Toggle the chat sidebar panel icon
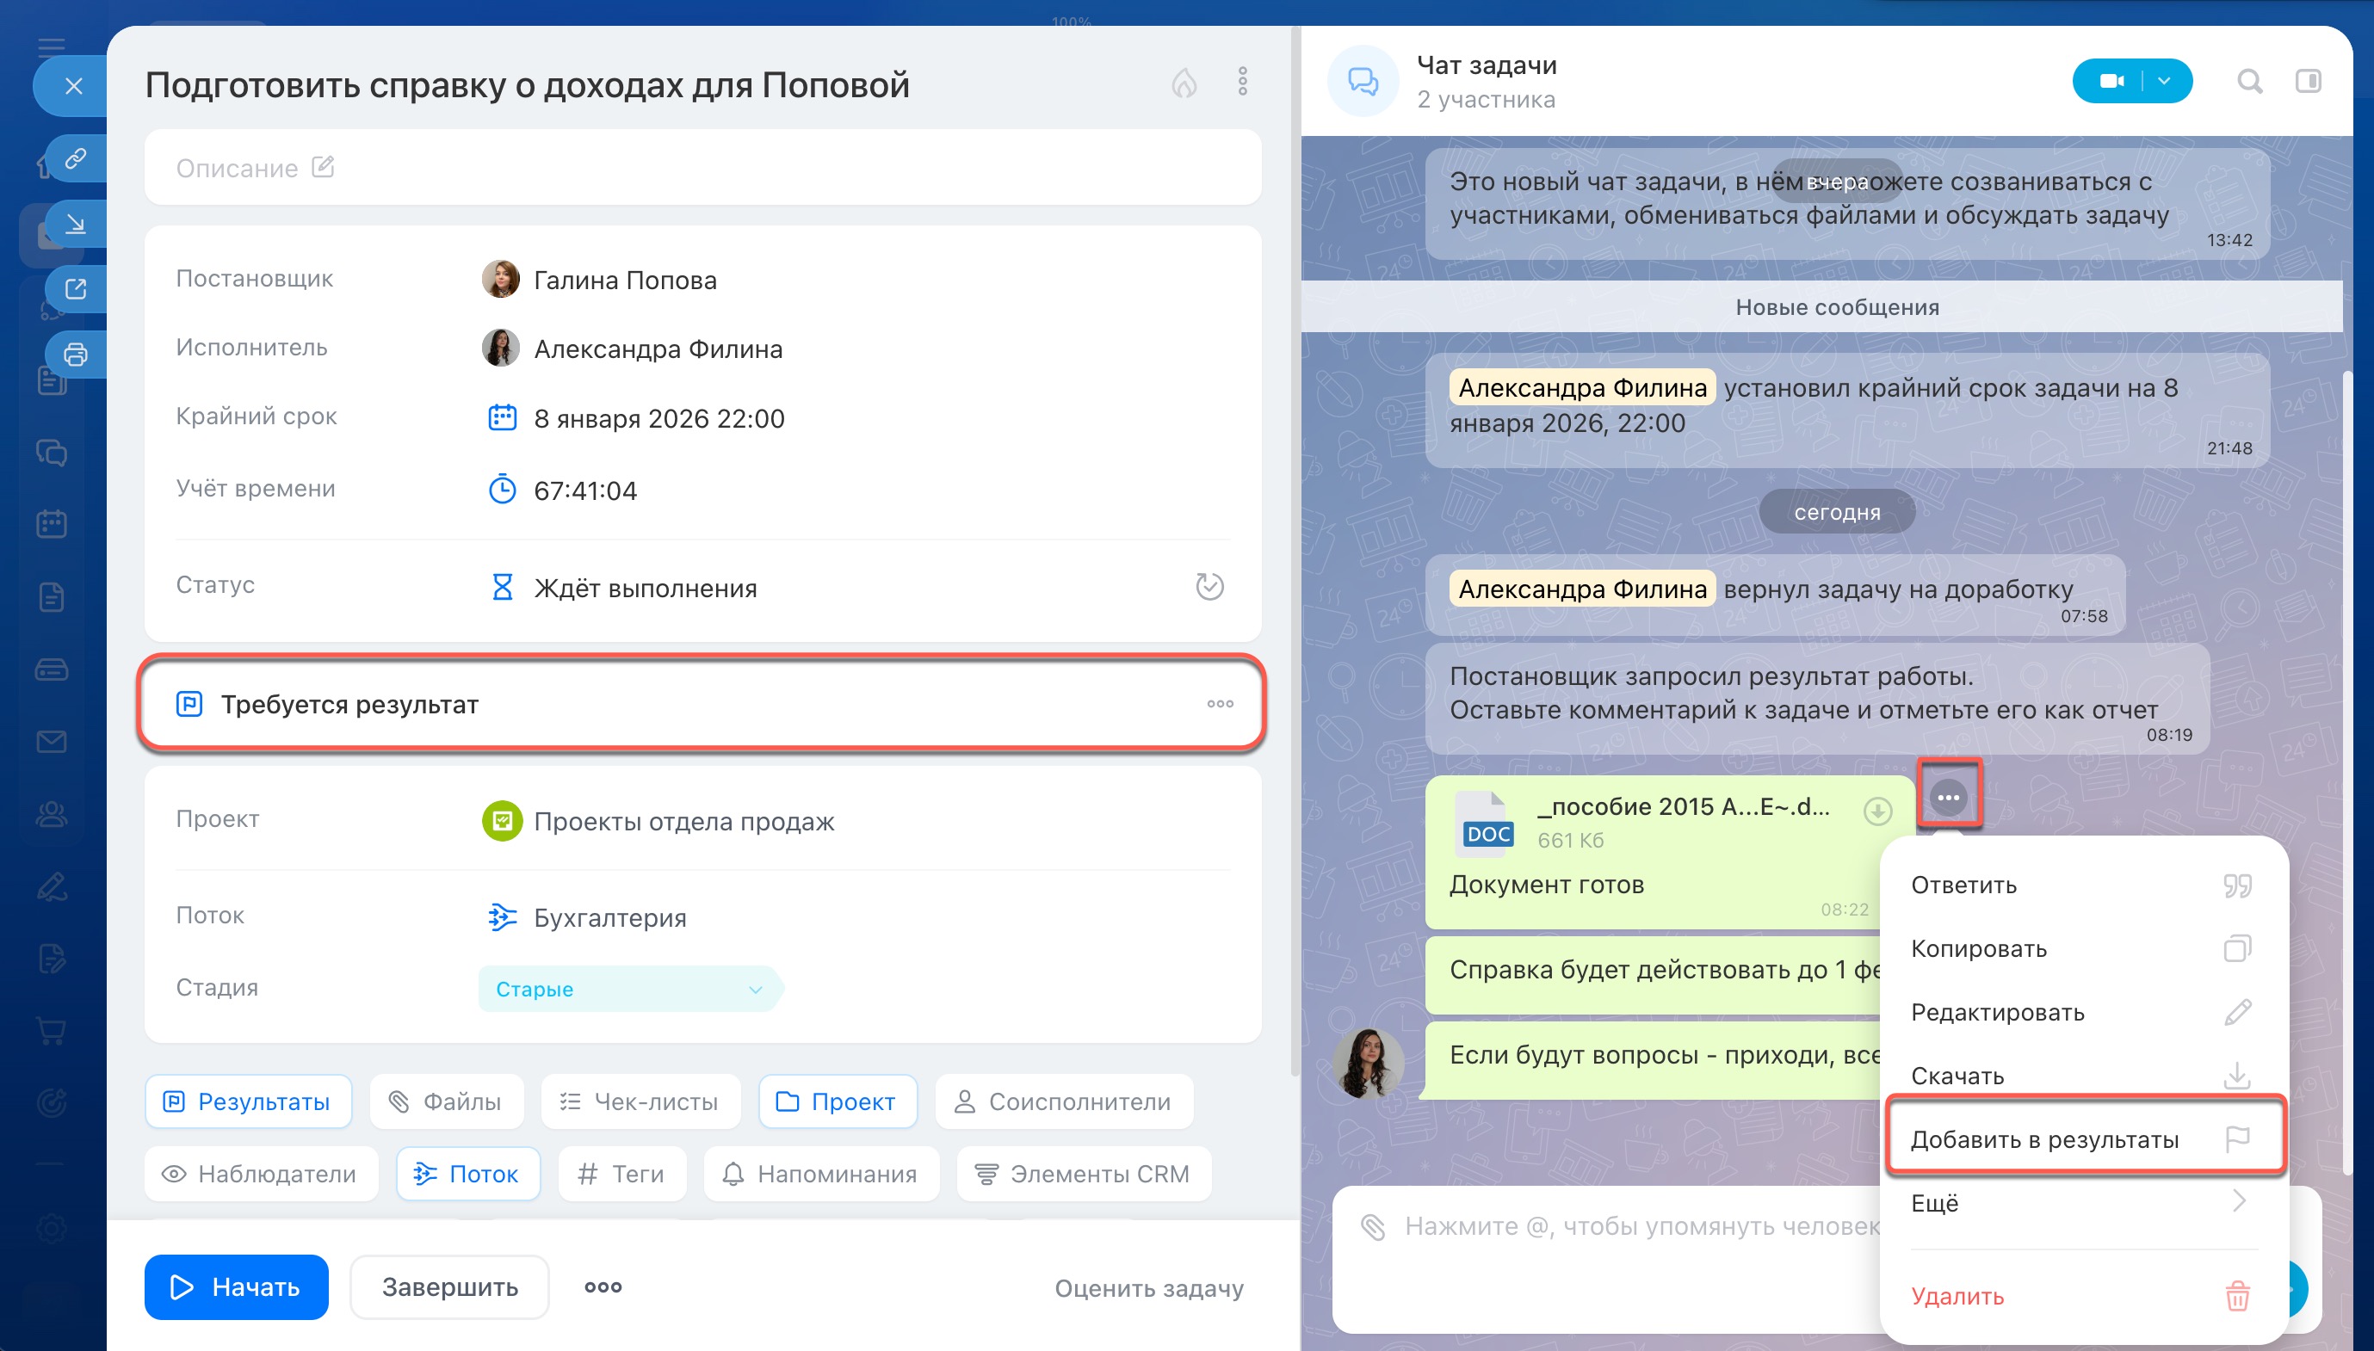 click(2308, 82)
